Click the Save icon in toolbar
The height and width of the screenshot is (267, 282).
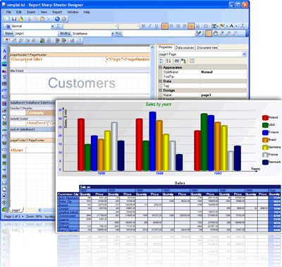(x=14, y=19)
